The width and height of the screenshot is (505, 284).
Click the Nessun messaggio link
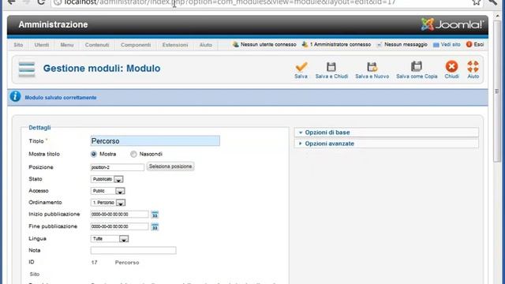pos(406,44)
